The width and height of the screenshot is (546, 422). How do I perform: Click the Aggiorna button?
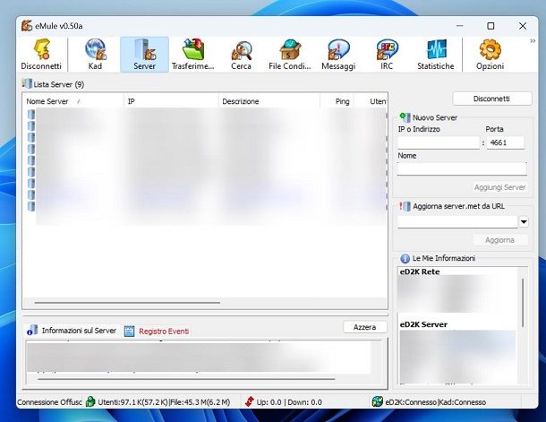[x=499, y=240]
